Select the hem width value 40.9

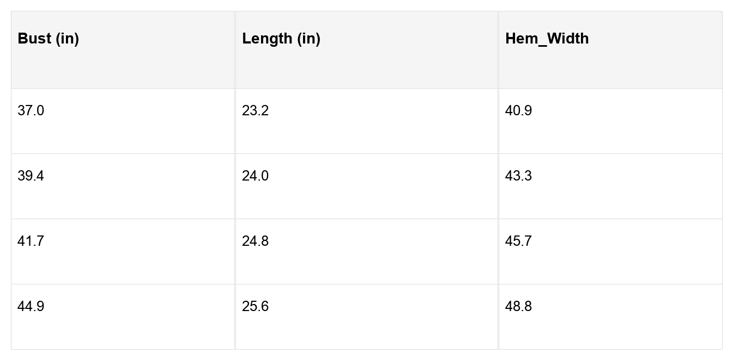[519, 111]
